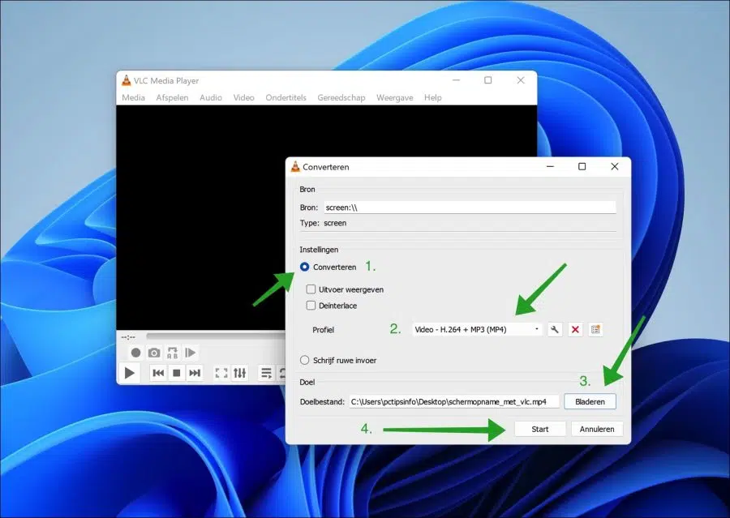This screenshot has width=730, height=518.
Task: Minimize the VLC Media Player window
Action: click(x=456, y=80)
